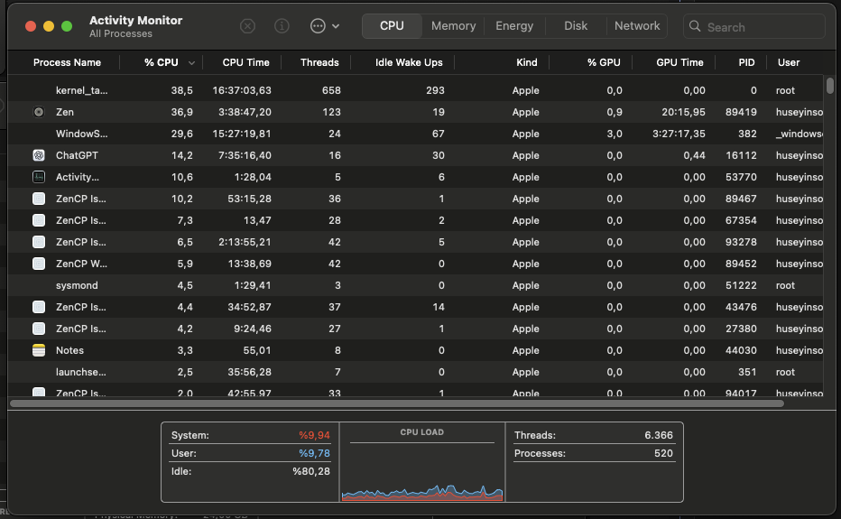The image size is (841, 519).
Task: Click the % CPU value 36,9
Action: point(181,112)
